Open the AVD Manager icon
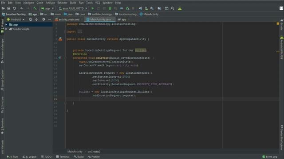 146,8
